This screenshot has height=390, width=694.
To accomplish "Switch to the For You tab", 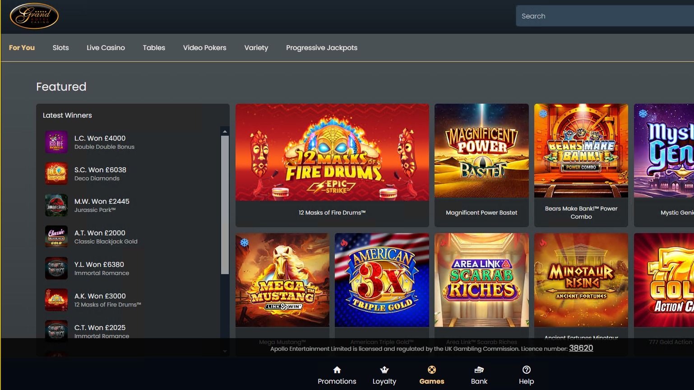I will pos(22,47).
